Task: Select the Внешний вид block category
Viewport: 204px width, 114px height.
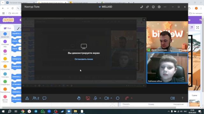Action: tap(5, 43)
